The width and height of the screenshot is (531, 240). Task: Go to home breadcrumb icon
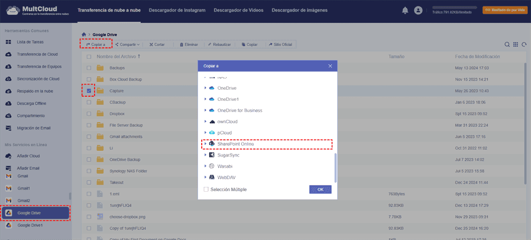(x=84, y=35)
